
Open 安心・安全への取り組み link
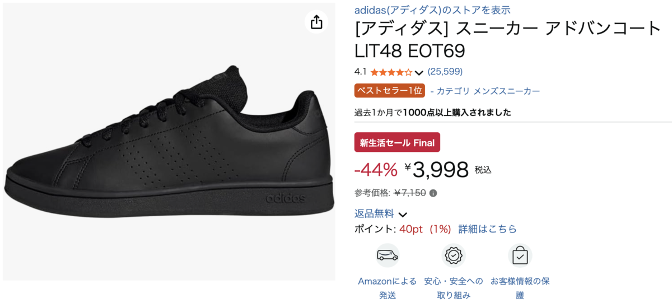coord(453,288)
